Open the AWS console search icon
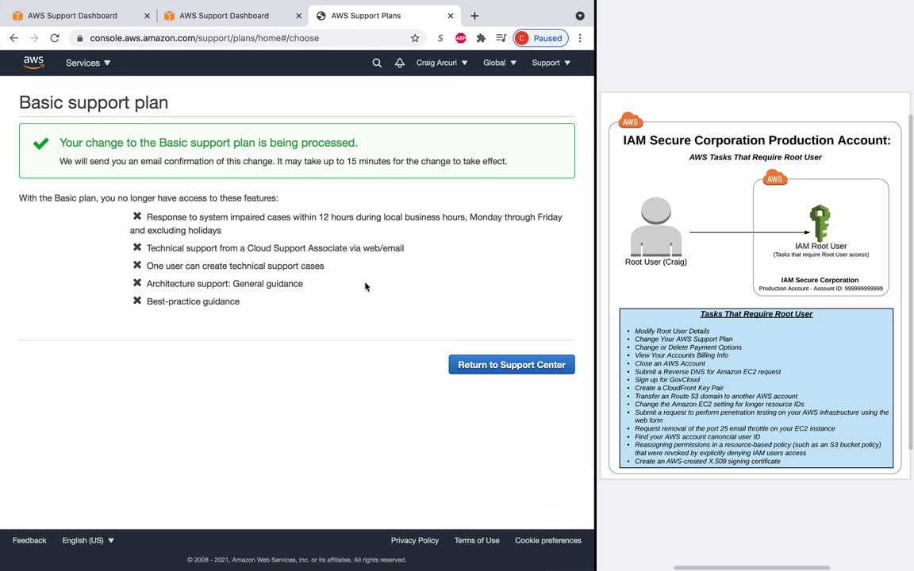This screenshot has height=571, width=914. [x=377, y=63]
